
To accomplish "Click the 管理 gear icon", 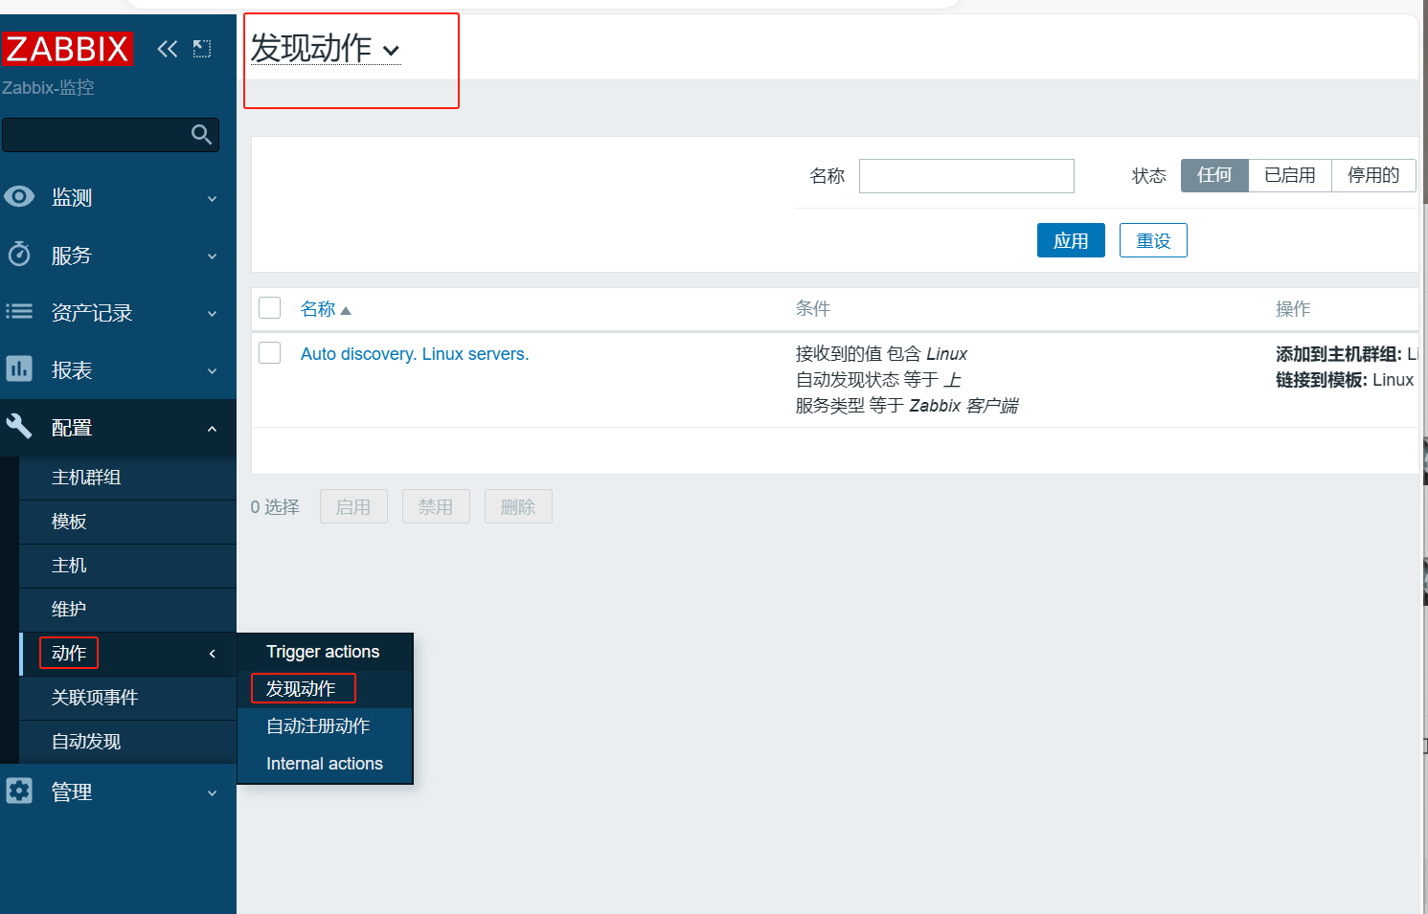I will coord(19,791).
